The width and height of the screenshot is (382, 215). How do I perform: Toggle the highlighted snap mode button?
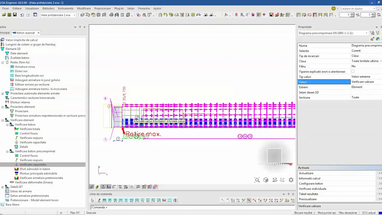pos(249,200)
